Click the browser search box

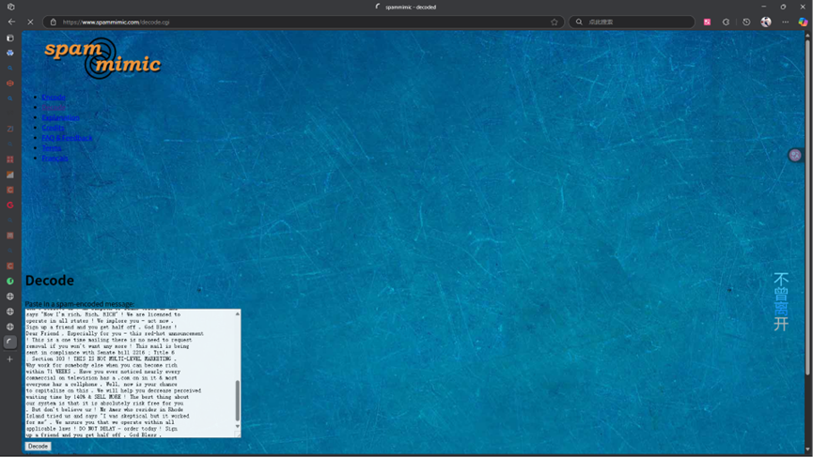(x=634, y=22)
